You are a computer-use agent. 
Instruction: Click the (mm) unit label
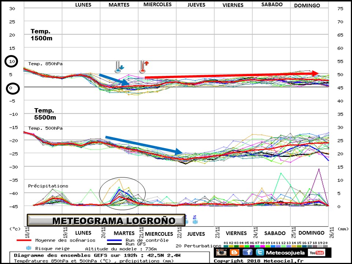343,229
